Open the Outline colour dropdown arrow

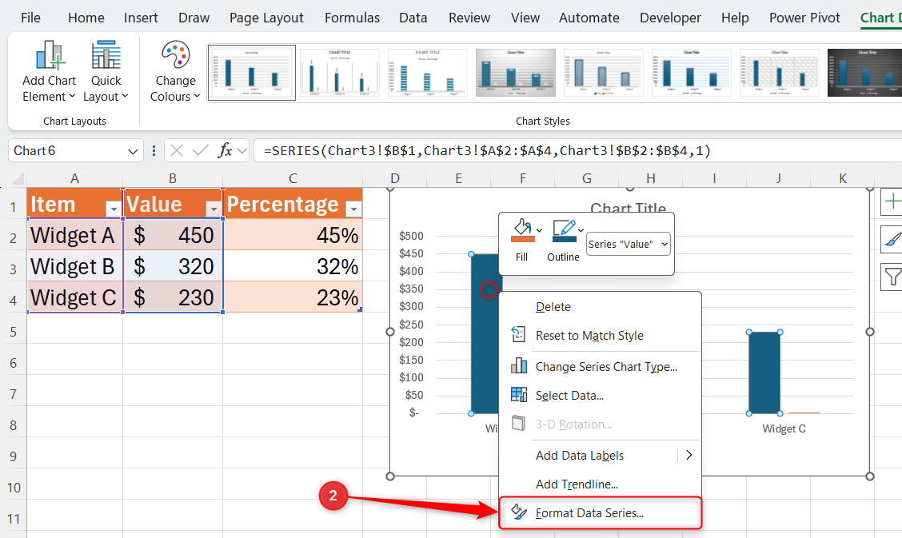pyautogui.click(x=581, y=230)
